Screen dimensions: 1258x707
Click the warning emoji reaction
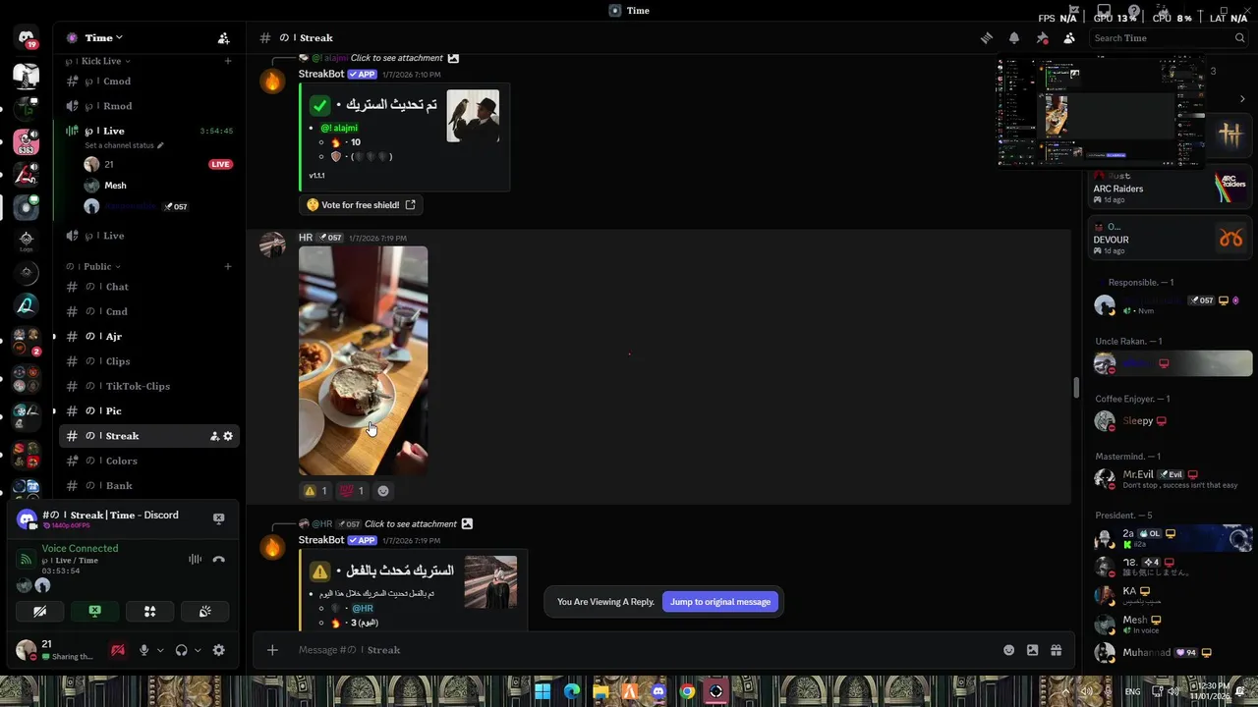tap(315, 491)
